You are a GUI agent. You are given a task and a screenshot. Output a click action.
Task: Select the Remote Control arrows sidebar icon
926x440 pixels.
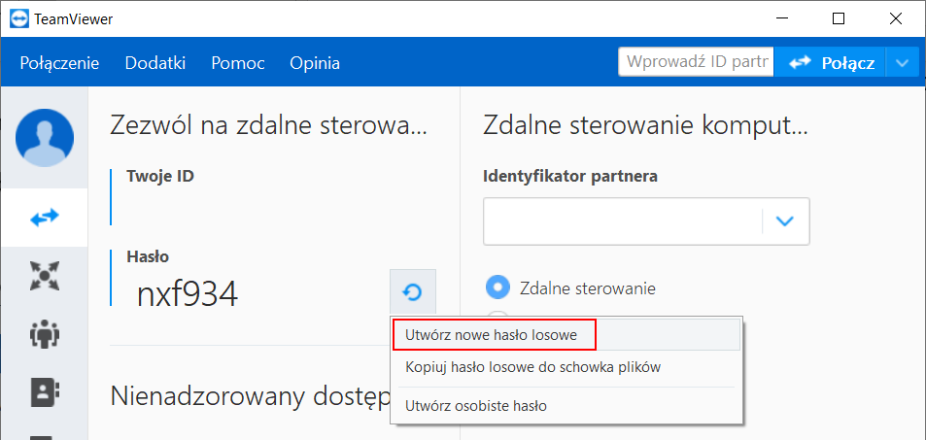point(45,217)
